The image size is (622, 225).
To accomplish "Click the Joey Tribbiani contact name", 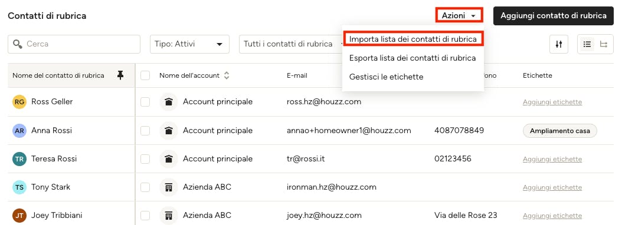I will coord(57,216).
